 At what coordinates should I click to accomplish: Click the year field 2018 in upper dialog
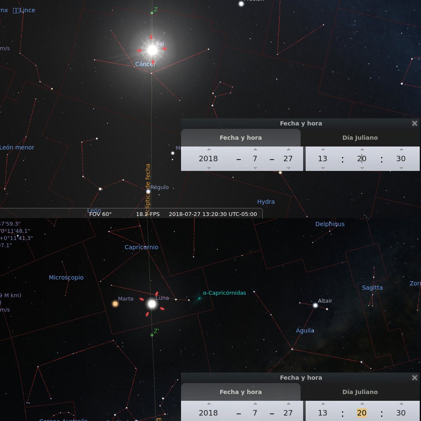pyautogui.click(x=208, y=159)
